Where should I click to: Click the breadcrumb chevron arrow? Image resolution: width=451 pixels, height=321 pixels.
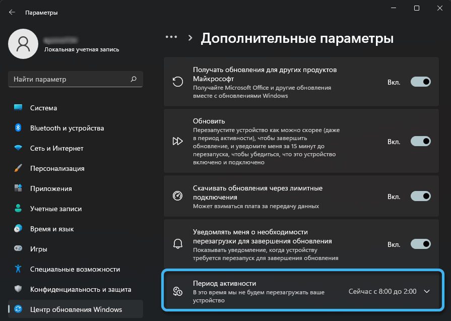(190, 38)
